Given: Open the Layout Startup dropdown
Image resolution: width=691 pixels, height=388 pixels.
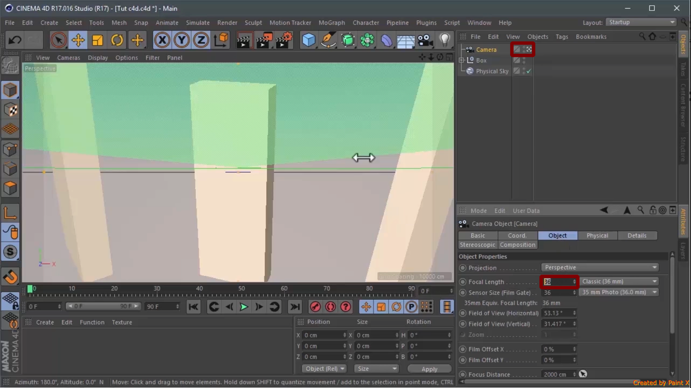Looking at the screenshot, I should pyautogui.click(x=641, y=22).
